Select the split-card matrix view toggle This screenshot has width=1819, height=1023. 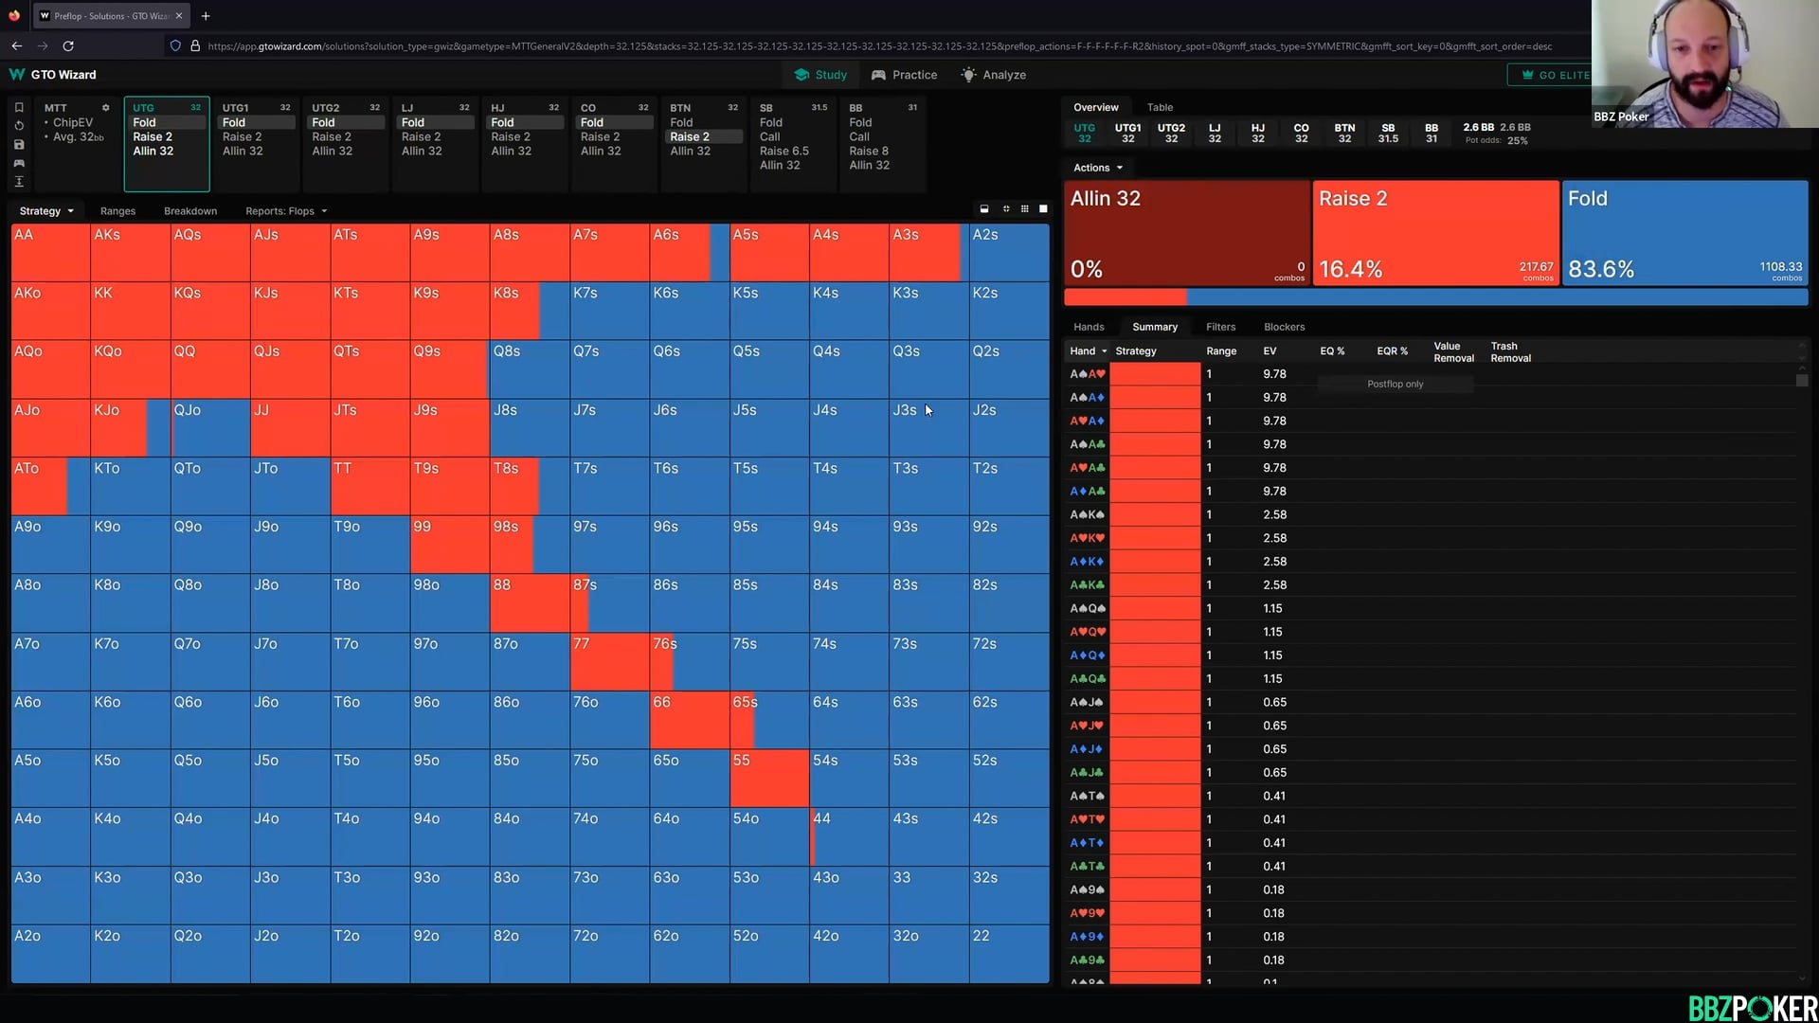click(x=984, y=209)
